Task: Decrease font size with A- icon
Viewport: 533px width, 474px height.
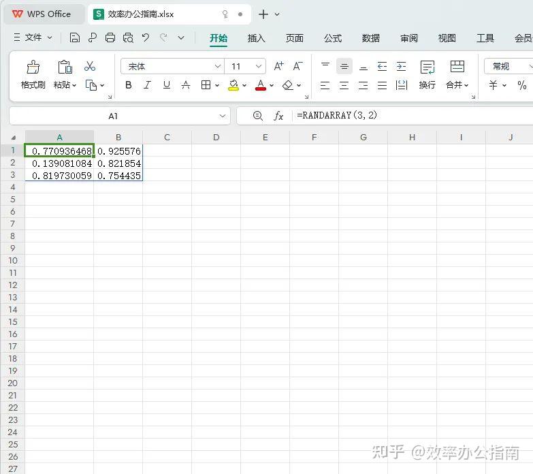Action: click(x=297, y=66)
